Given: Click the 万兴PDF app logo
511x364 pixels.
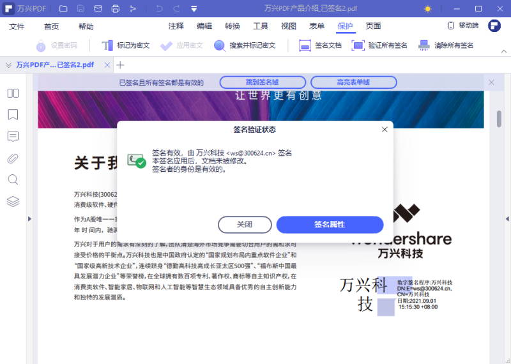Looking at the screenshot, I should pos(9,9).
